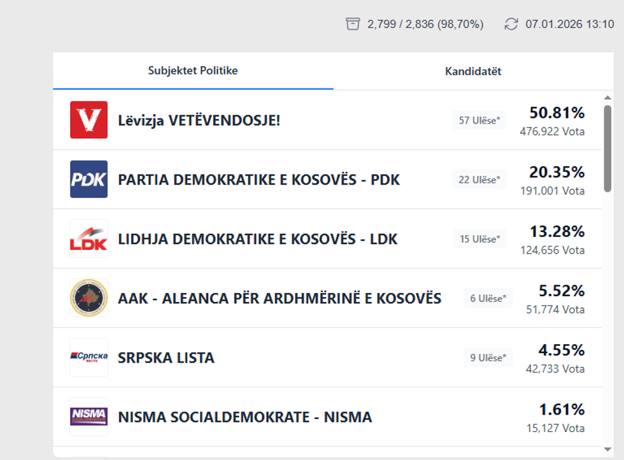Switch to the Kandidatët tab
Screen dimensions: 624x460
click(x=473, y=71)
